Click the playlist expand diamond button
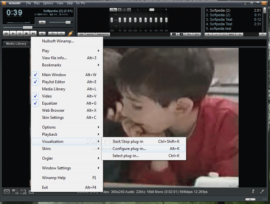This screenshot has width=270, height=204. click(263, 35)
